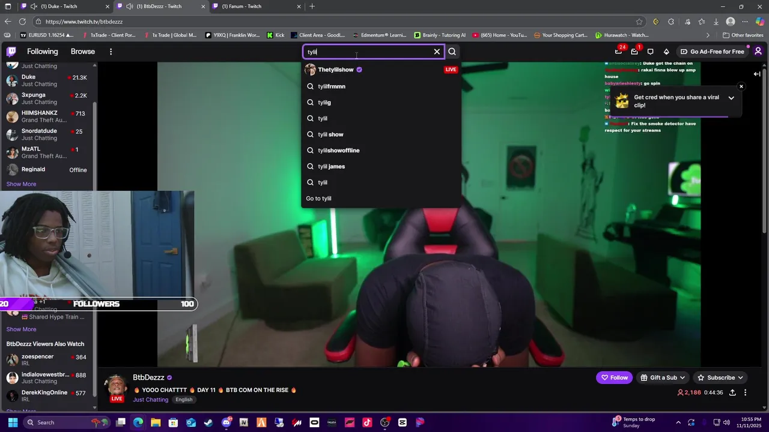Viewport: 769px width, 432px height.
Task: Go back with browser back arrow
Action: pyautogui.click(x=7, y=22)
